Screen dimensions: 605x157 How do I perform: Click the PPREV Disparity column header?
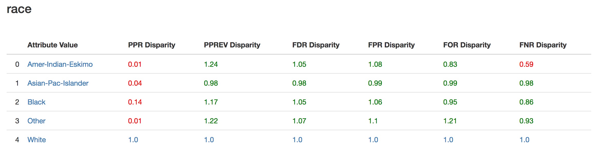click(232, 45)
